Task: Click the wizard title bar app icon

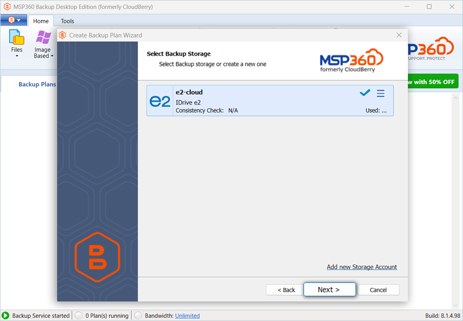Action: (x=63, y=35)
